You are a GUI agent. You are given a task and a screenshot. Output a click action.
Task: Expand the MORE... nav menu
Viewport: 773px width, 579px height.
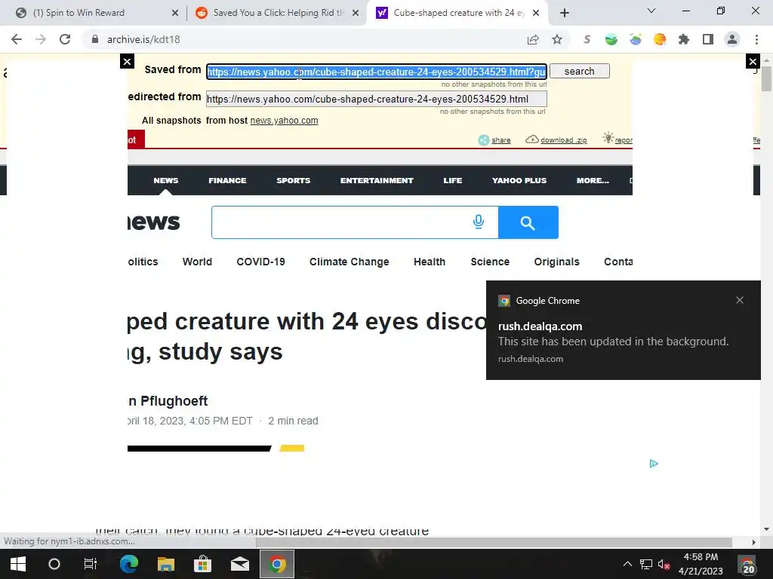[x=593, y=181]
